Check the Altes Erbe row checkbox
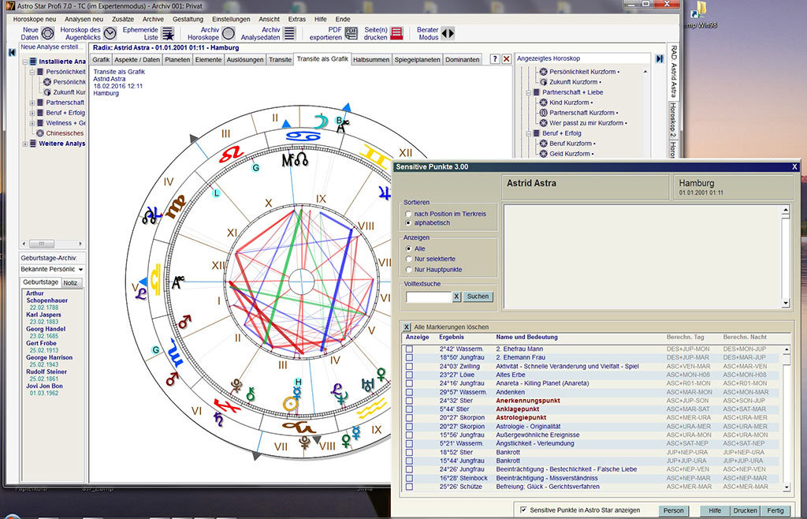Screen dimensions: 807x519 [409, 375]
